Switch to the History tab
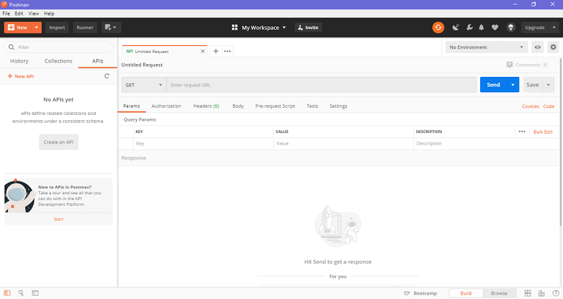The height and width of the screenshot is (299, 563). [19, 61]
